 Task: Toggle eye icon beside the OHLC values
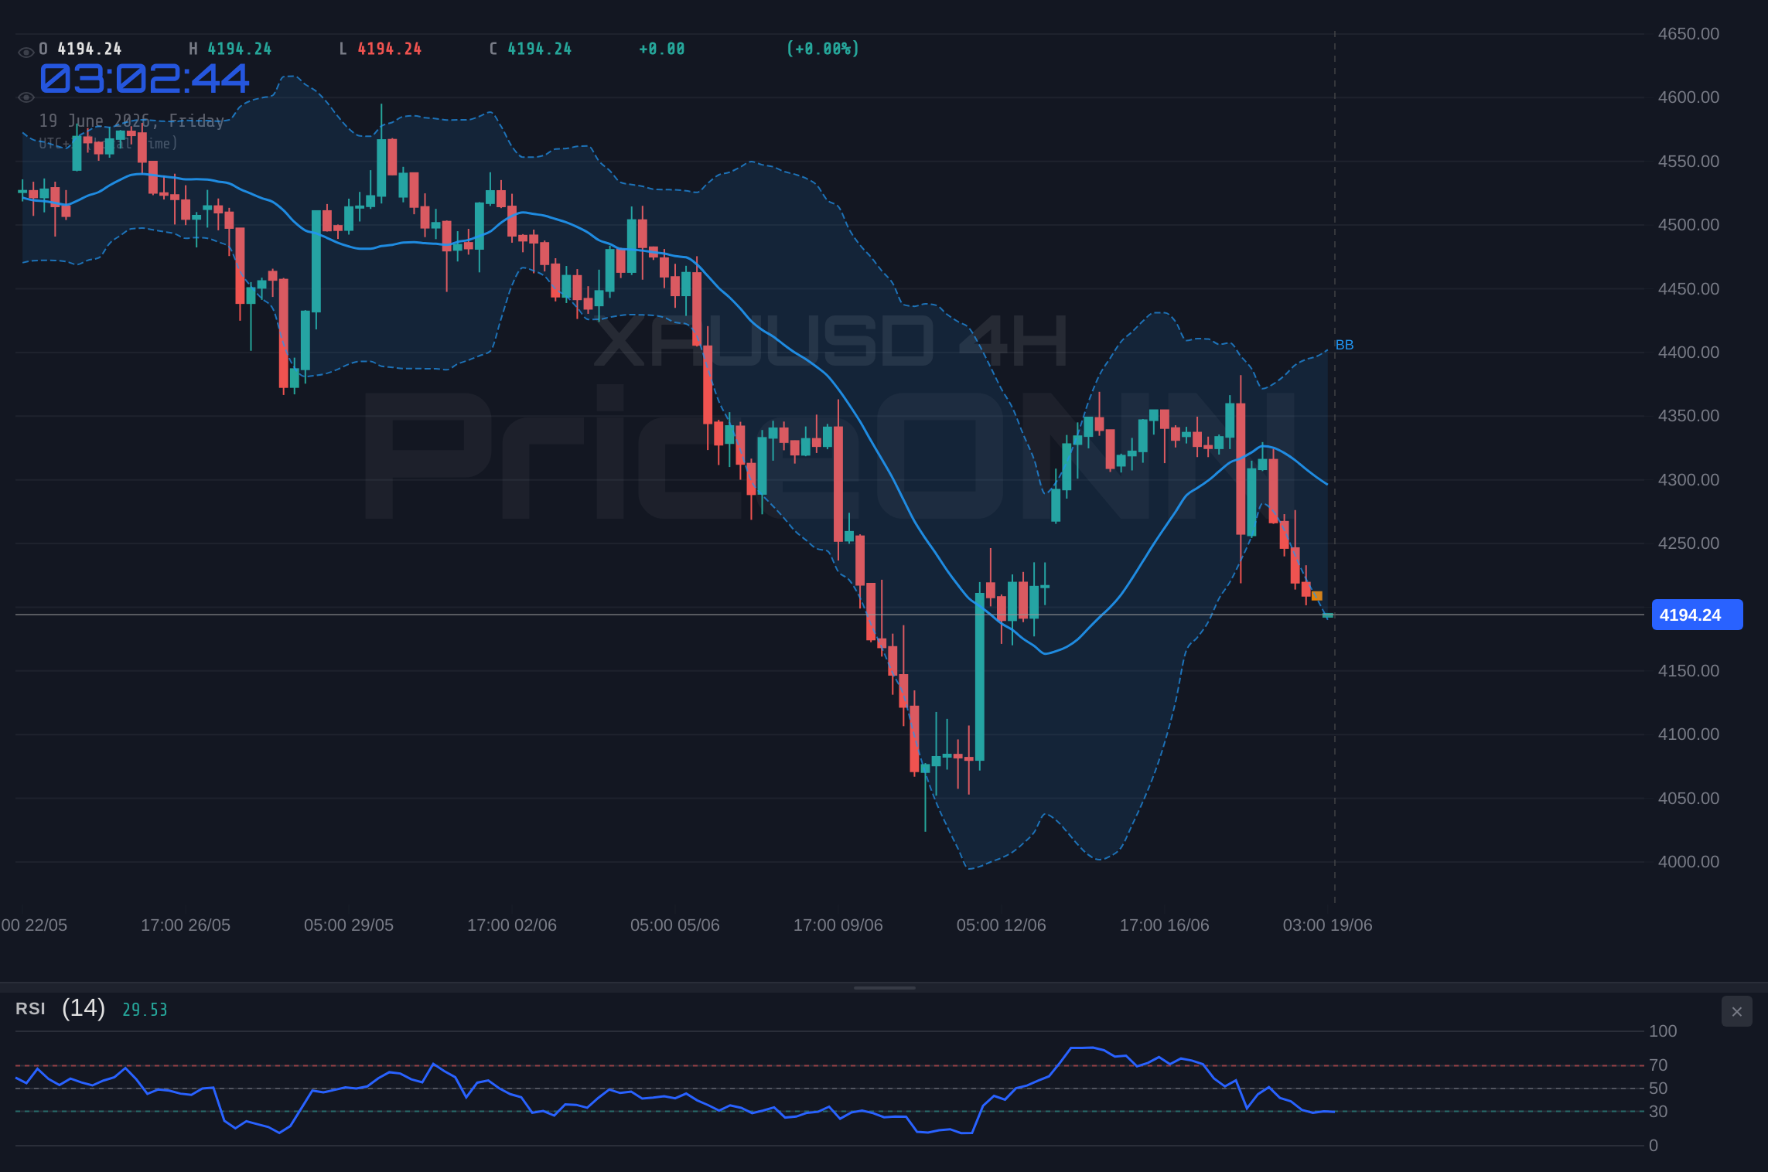pyautogui.click(x=26, y=53)
